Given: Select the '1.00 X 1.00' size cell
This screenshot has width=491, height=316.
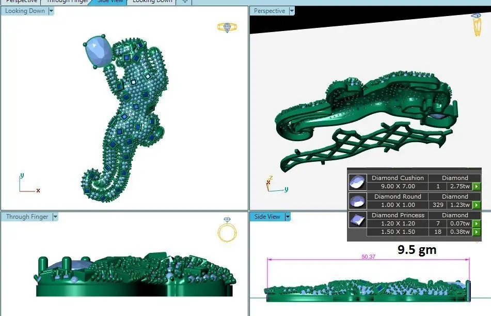Looking at the screenshot, I should 398,205.
